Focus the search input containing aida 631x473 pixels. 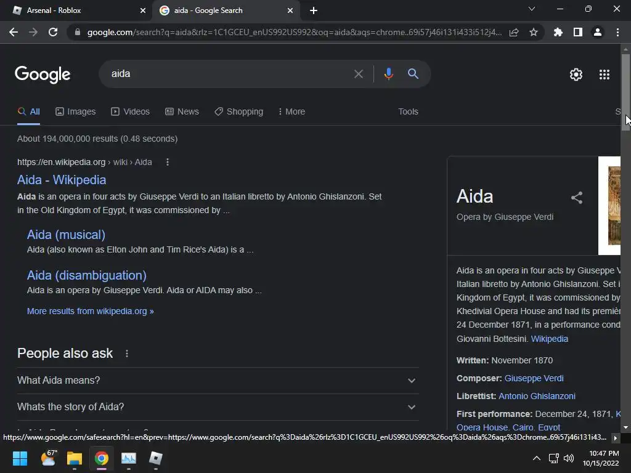(229, 74)
